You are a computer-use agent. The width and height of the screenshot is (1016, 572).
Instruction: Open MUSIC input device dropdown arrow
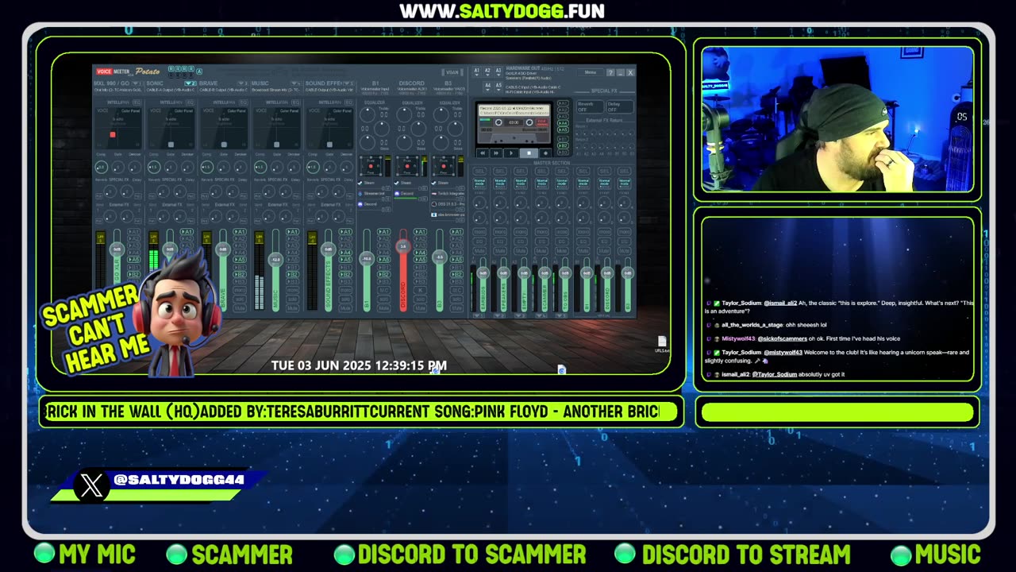coord(296,83)
